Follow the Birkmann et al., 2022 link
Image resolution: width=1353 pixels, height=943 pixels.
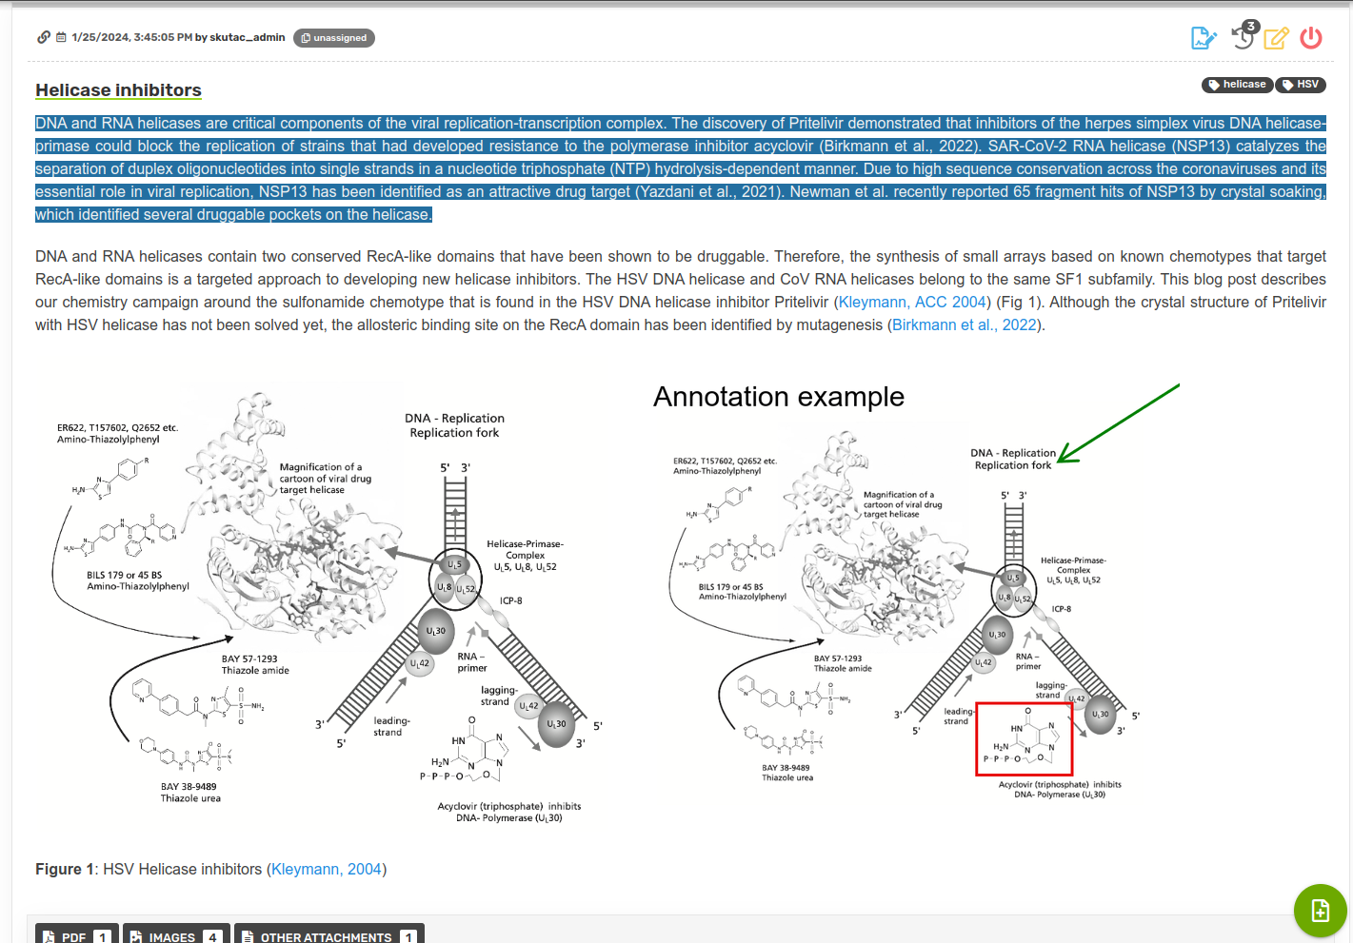pos(964,325)
